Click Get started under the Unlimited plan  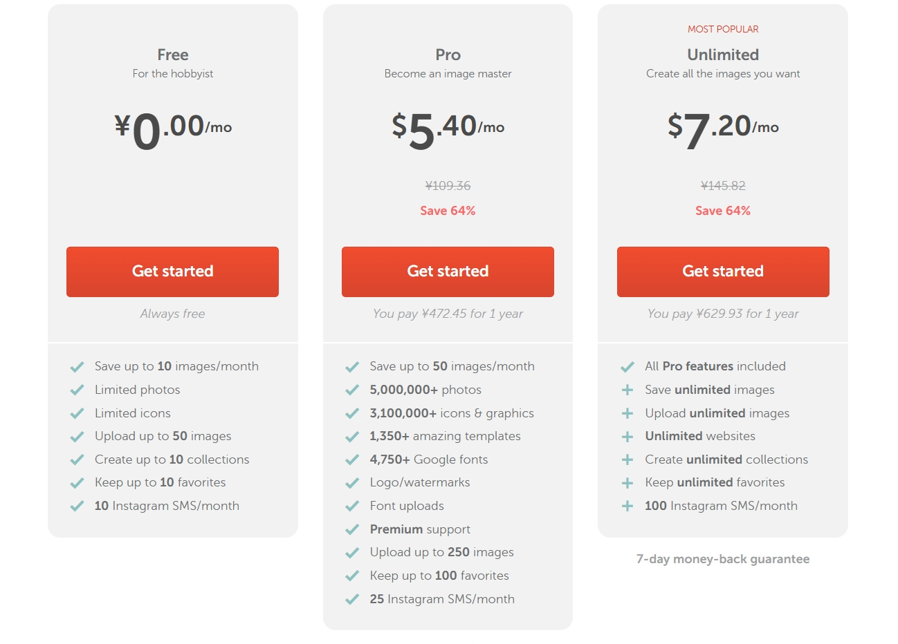click(x=723, y=272)
